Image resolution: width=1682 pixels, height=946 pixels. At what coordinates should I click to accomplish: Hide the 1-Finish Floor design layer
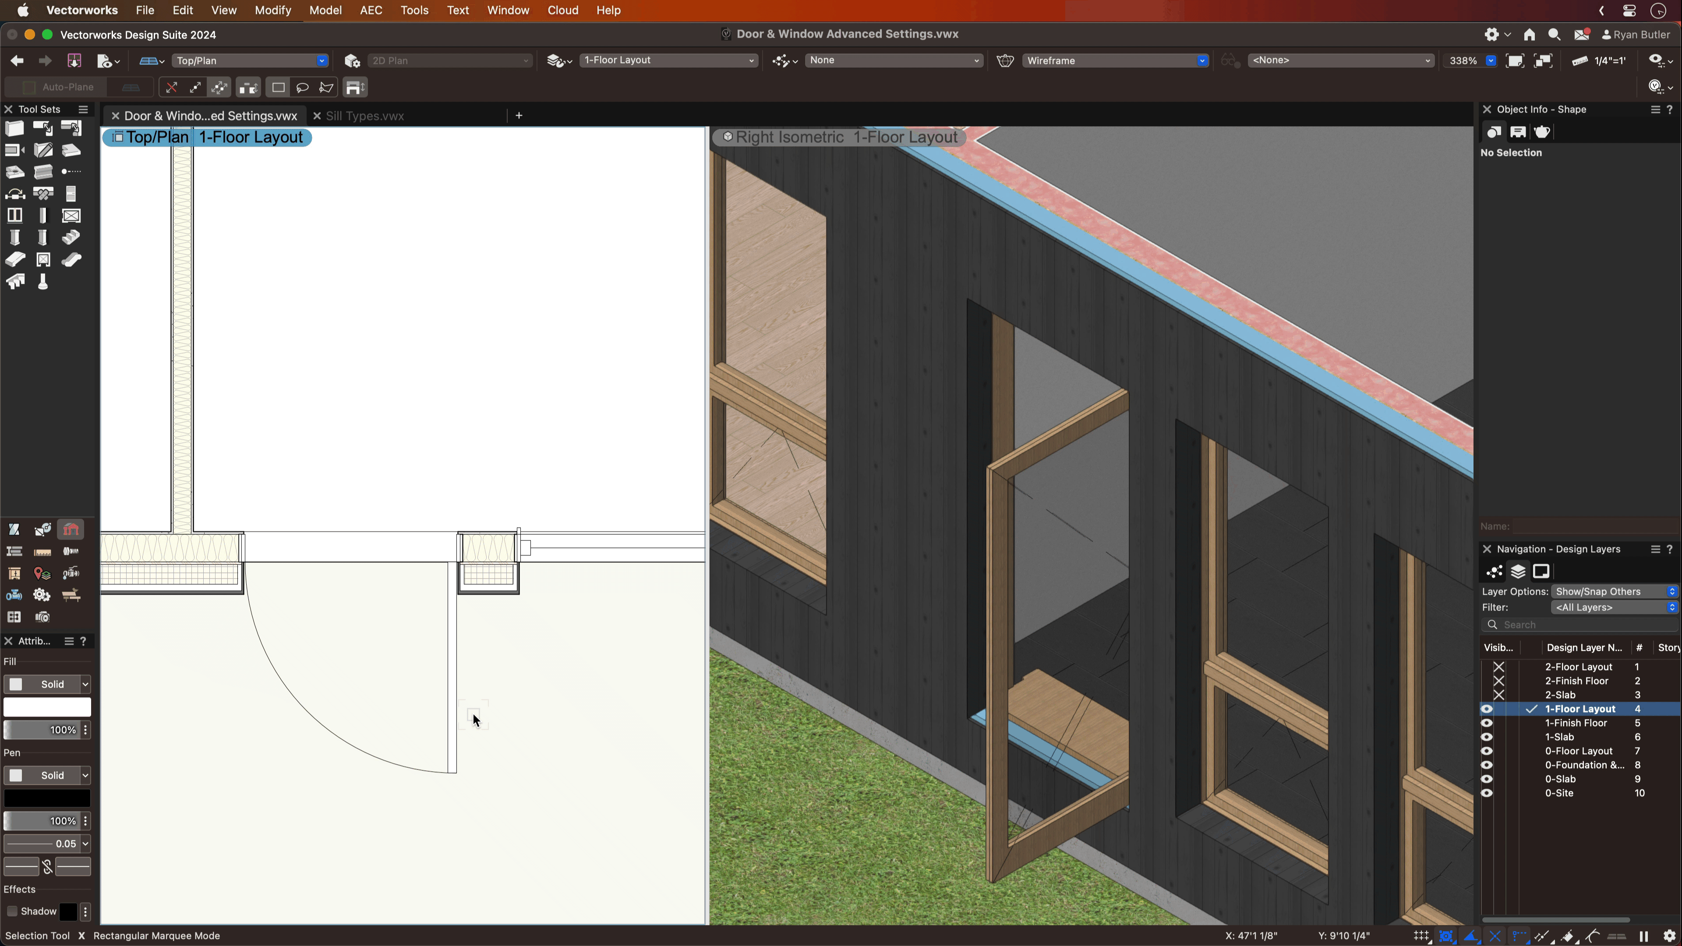click(x=1487, y=723)
